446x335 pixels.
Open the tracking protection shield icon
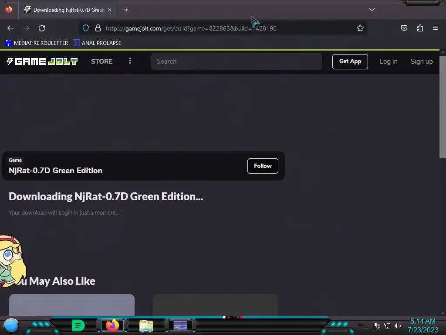pos(86,28)
